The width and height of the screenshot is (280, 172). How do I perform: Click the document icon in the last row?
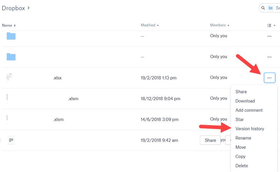tap(11, 140)
